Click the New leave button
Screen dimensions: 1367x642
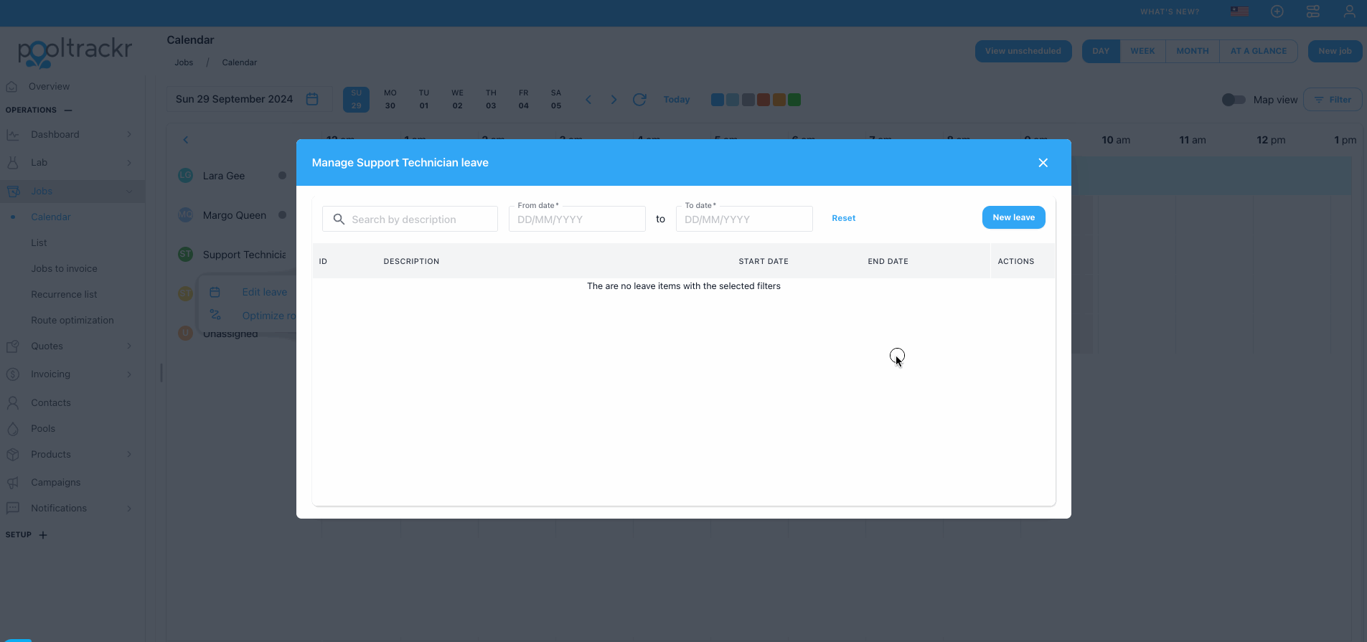(1013, 217)
